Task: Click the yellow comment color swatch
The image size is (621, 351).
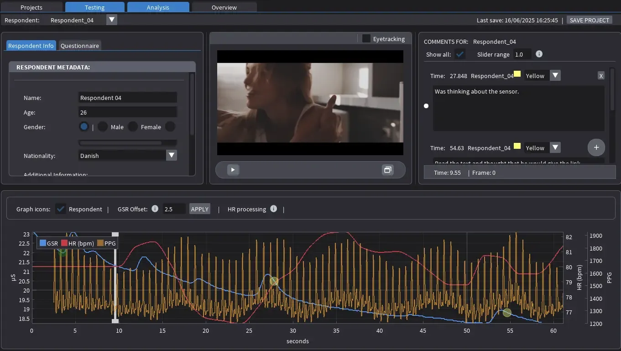Action: [x=518, y=73]
